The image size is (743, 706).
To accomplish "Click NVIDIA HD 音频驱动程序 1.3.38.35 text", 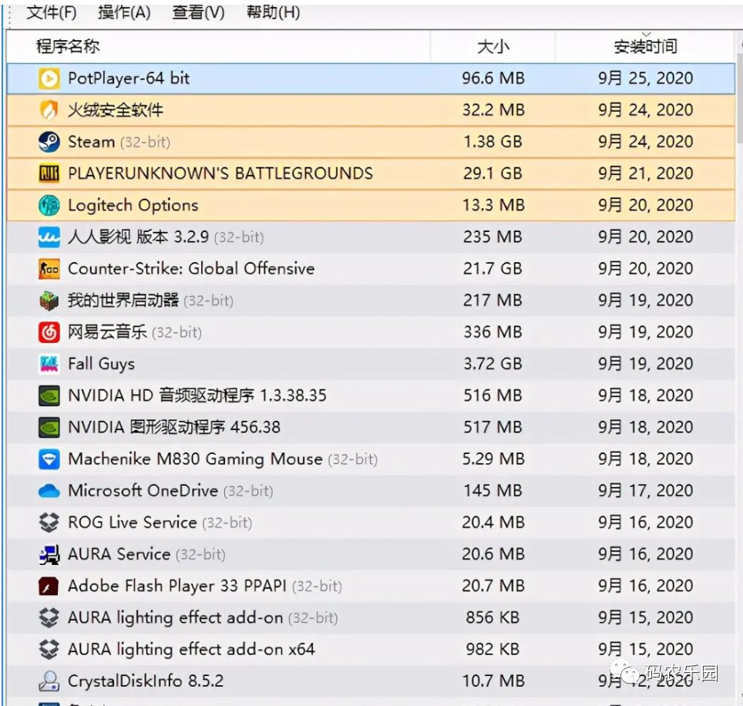I will click(x=197, y=395).
